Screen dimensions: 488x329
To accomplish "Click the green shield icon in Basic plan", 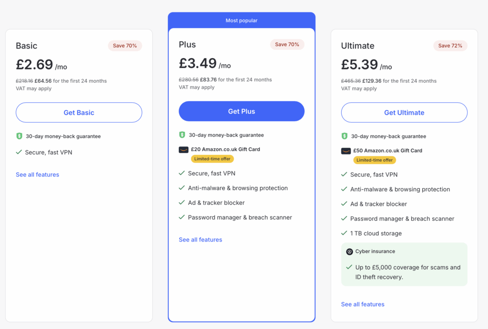I will click(x=19, y=136).
